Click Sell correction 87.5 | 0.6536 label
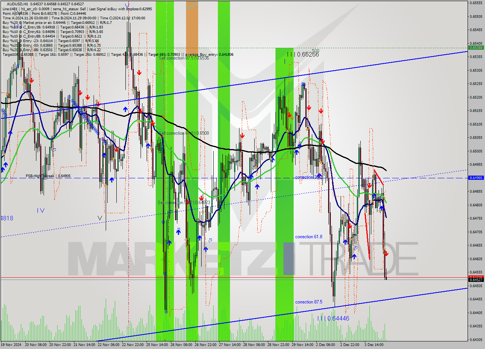Image resolution: width=485 pixels, height=349 pixels. point(184,58)
